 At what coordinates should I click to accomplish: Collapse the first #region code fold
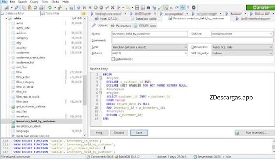pyautogui.click(x=100, y=78)
